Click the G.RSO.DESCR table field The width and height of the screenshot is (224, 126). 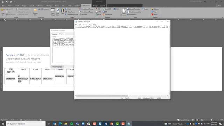tap(35, 79)
